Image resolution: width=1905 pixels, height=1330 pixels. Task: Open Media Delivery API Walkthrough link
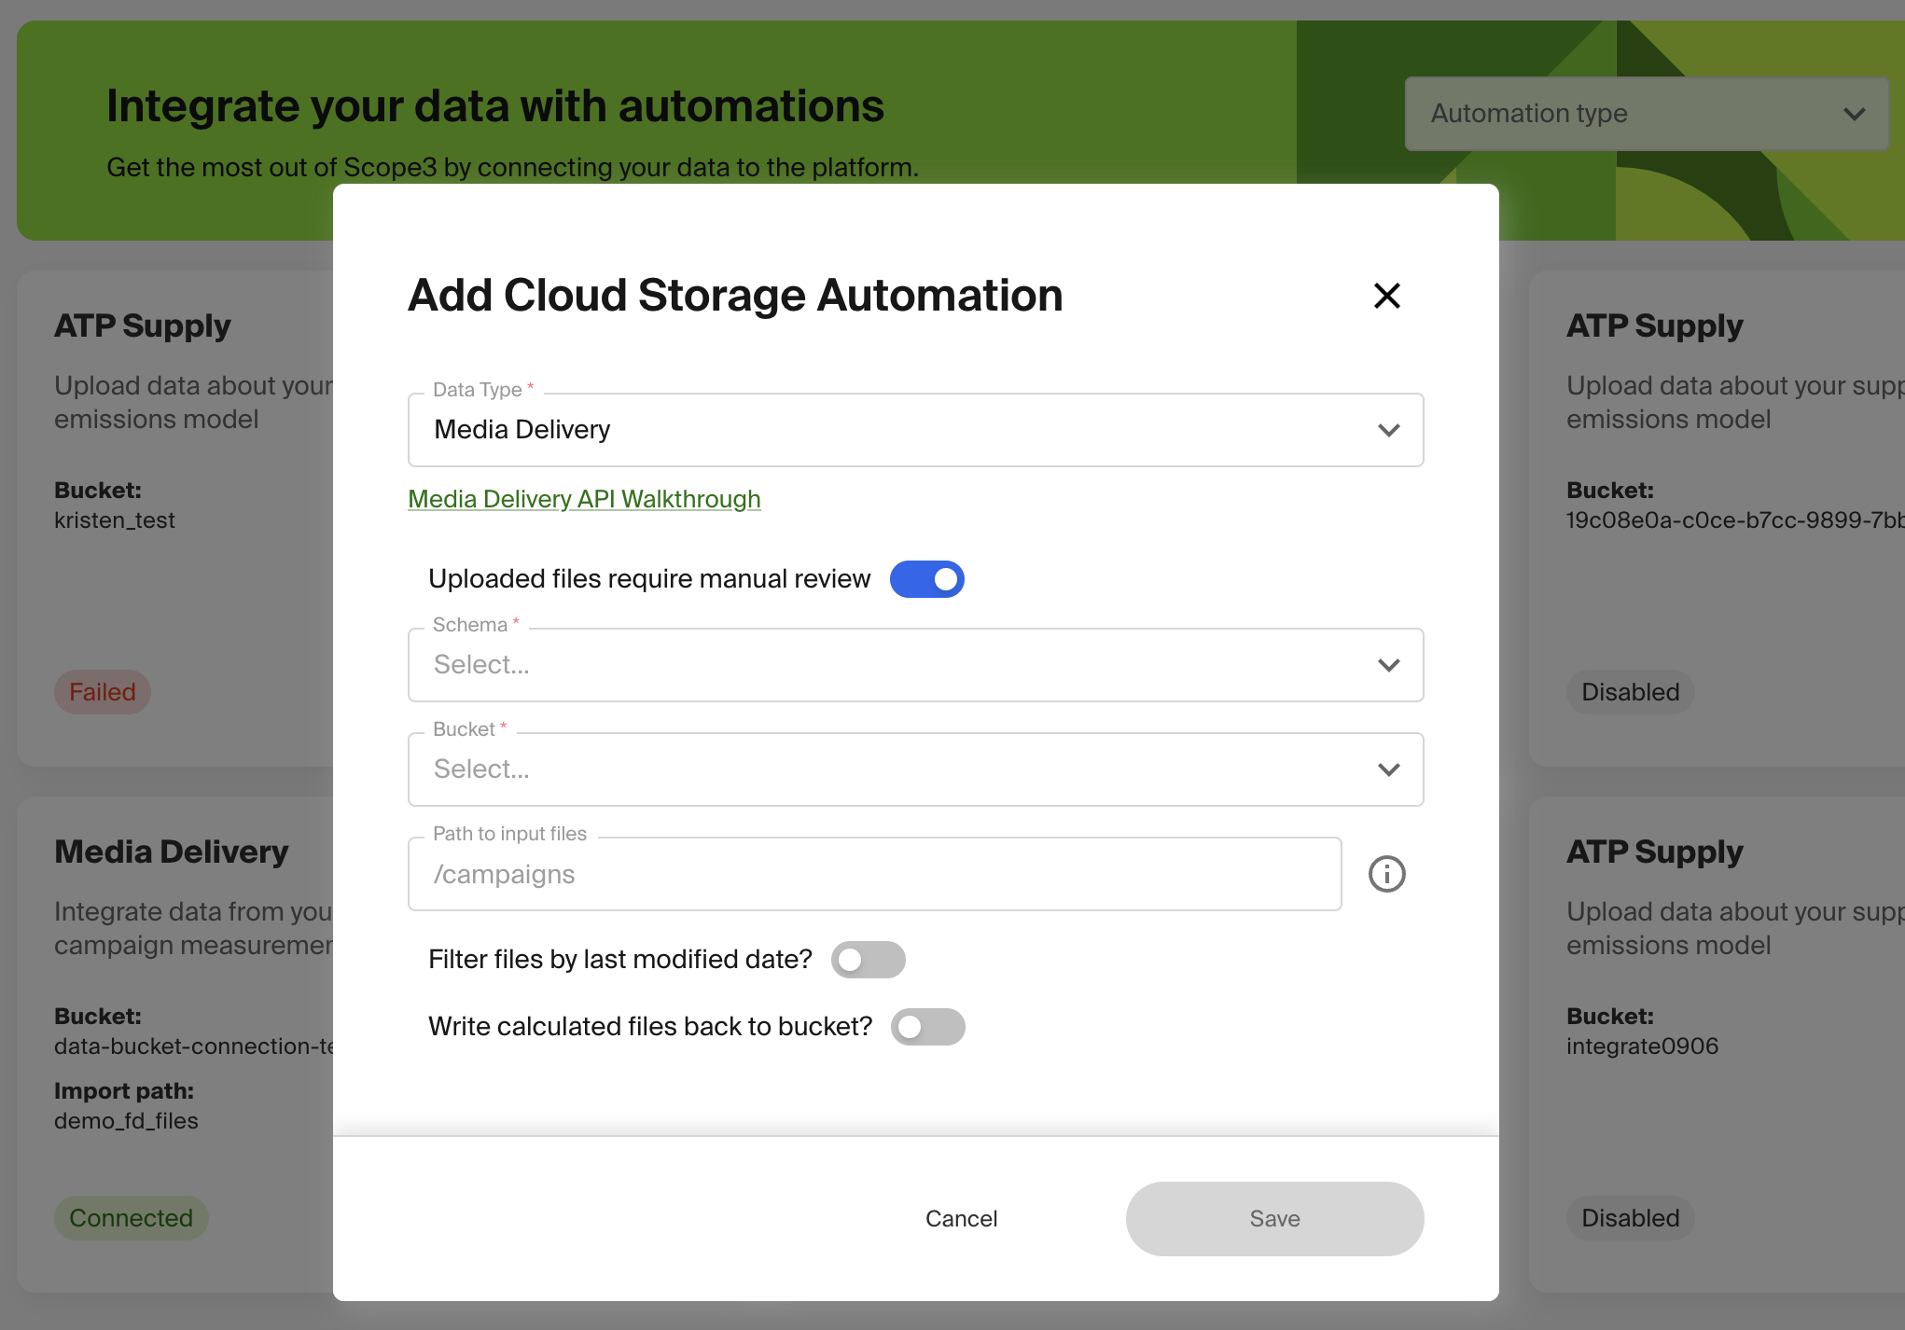[584, 499]
